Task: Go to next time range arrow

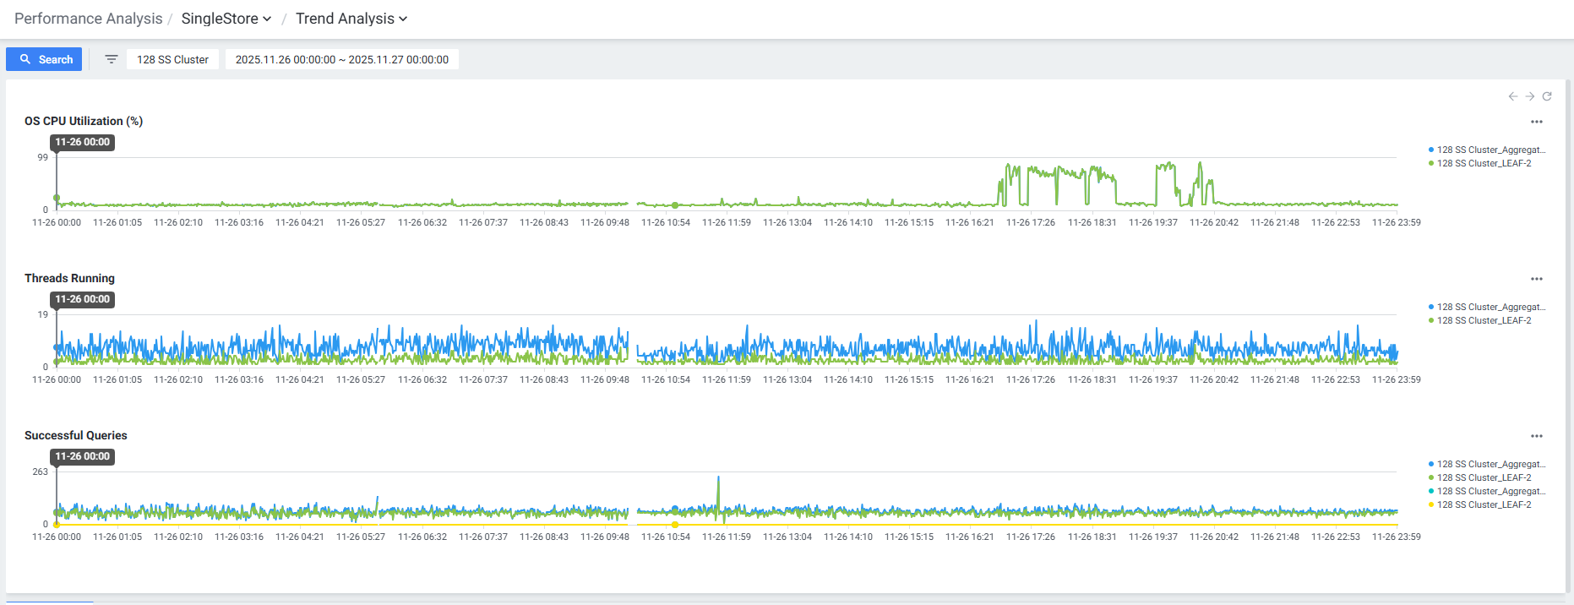Action: point(1529,96)
